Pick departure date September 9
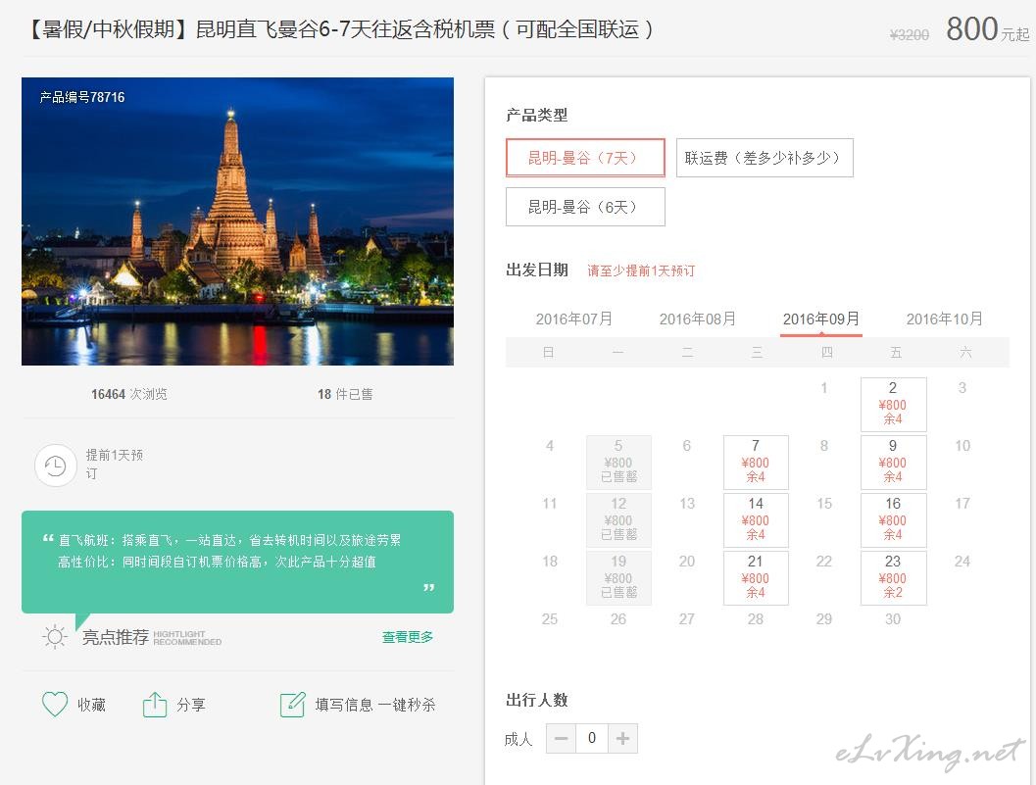Screen dimensions: 1036x785 click(x=893, y=462)
